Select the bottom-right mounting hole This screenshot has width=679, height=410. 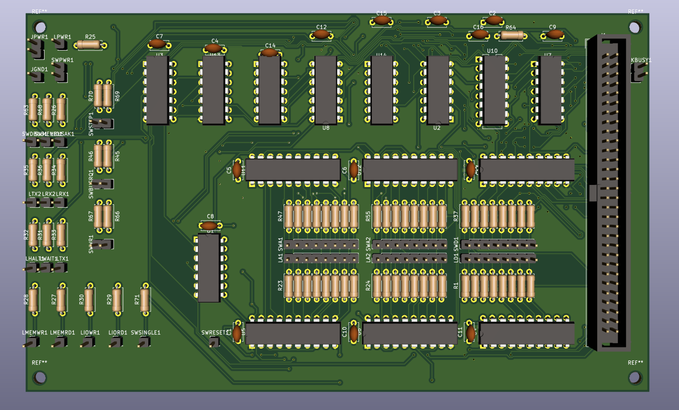(x=635, y=377)
